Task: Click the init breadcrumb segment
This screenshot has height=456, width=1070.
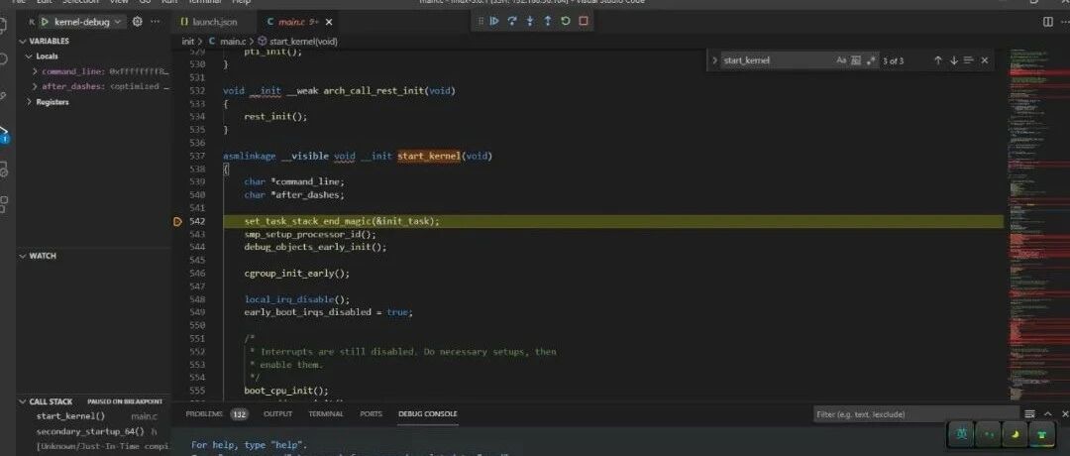Action: tap(187, 41)
